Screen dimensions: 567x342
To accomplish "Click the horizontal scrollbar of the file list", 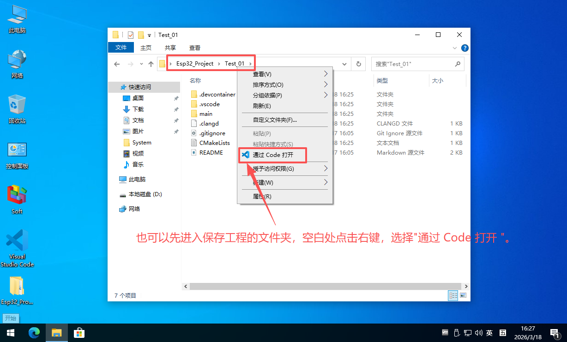I will coord(325,287).
